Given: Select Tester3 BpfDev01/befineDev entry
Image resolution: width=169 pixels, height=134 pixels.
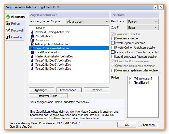Looking at the screenshot, I should pos(69,69).
